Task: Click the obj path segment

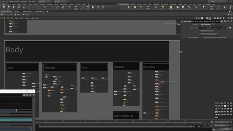Action: (x=10, y=15)
